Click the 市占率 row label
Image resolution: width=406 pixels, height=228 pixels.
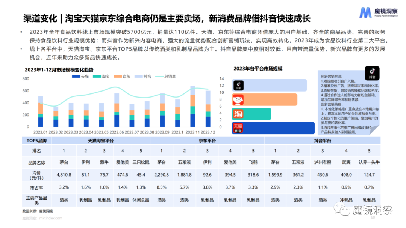pyautogui.click(x=36, y=188)
